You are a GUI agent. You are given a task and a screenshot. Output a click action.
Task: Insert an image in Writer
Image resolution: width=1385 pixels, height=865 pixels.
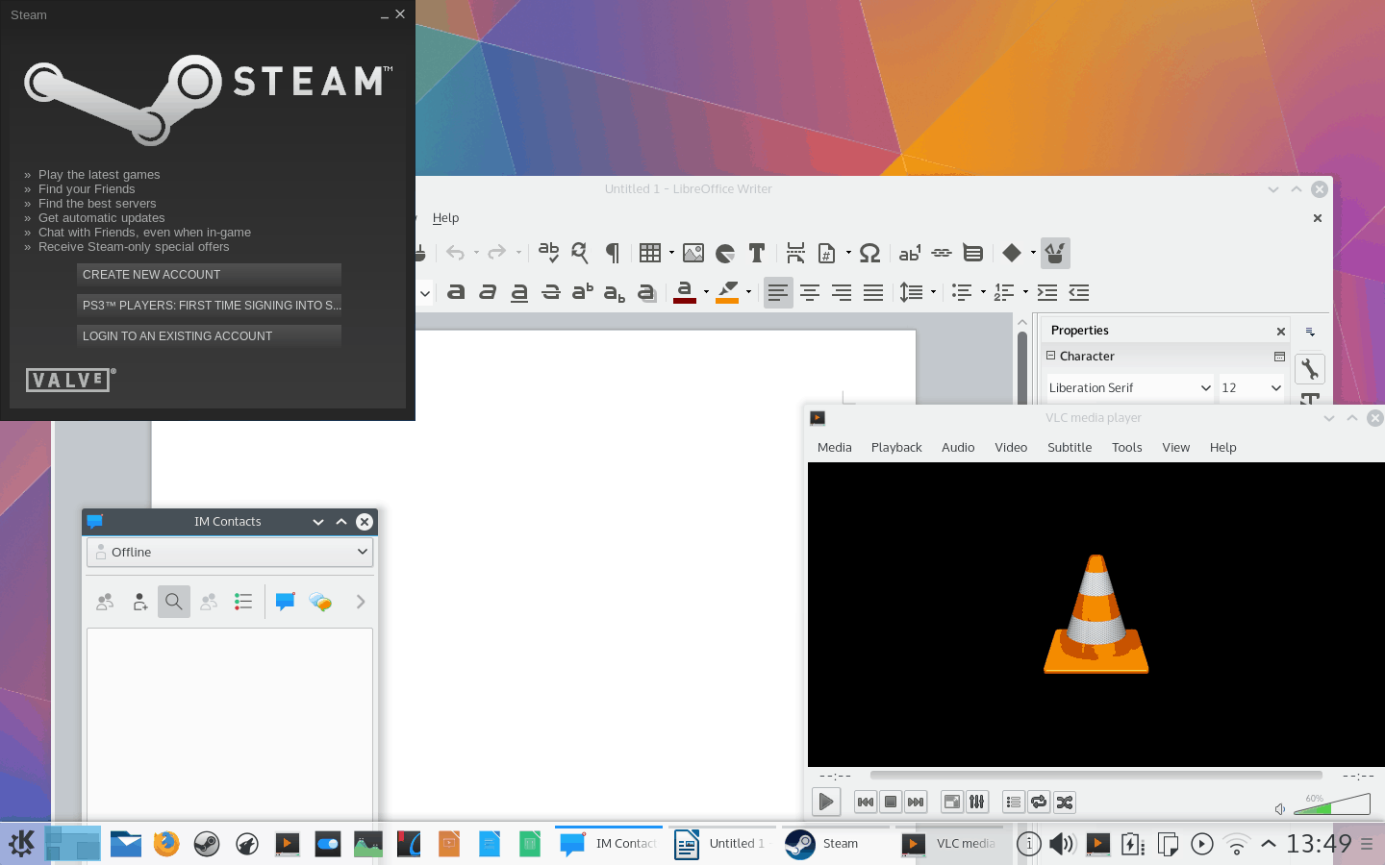click(x=693, y=253)
